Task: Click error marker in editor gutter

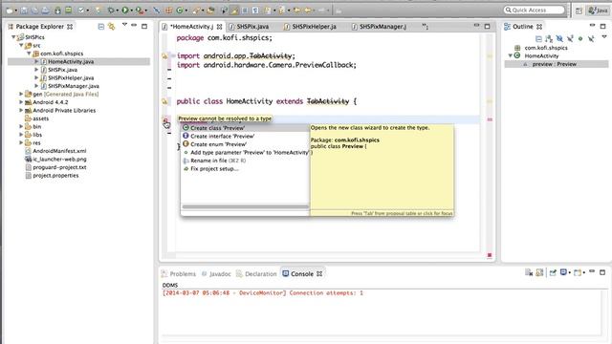Action: (165, 120)
